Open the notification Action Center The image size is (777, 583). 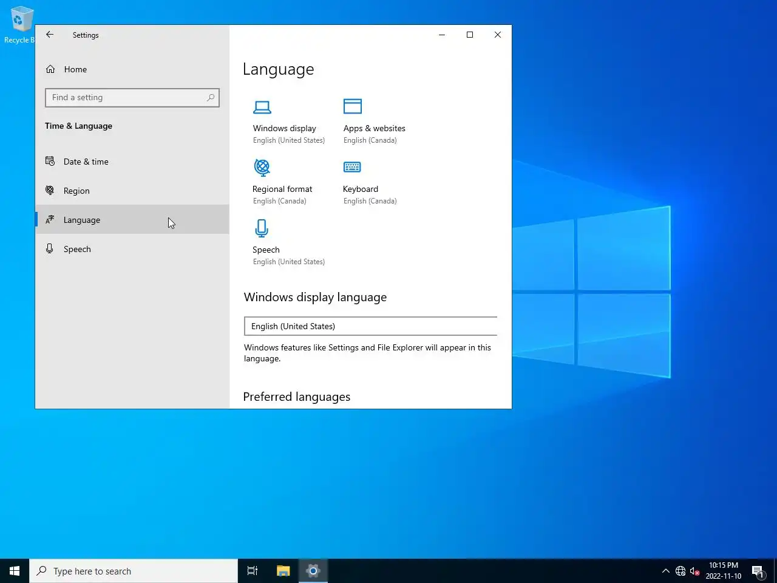point(758,571)
